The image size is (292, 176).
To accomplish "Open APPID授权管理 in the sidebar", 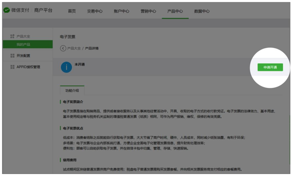I will tap(28, 67).
